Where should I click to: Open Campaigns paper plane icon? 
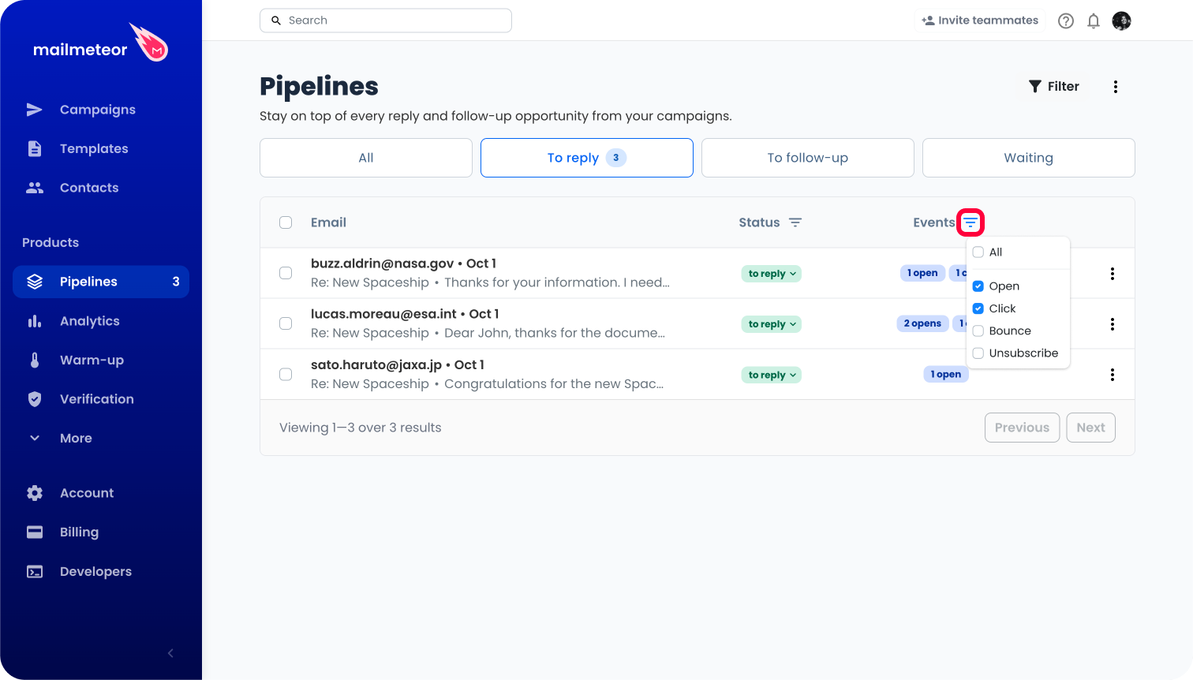(35, 110)
